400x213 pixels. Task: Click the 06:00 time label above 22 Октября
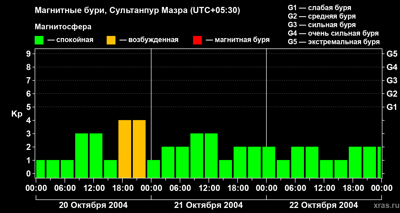coord(295,188)
